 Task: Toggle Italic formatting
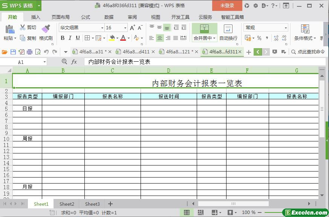[70, 38]
